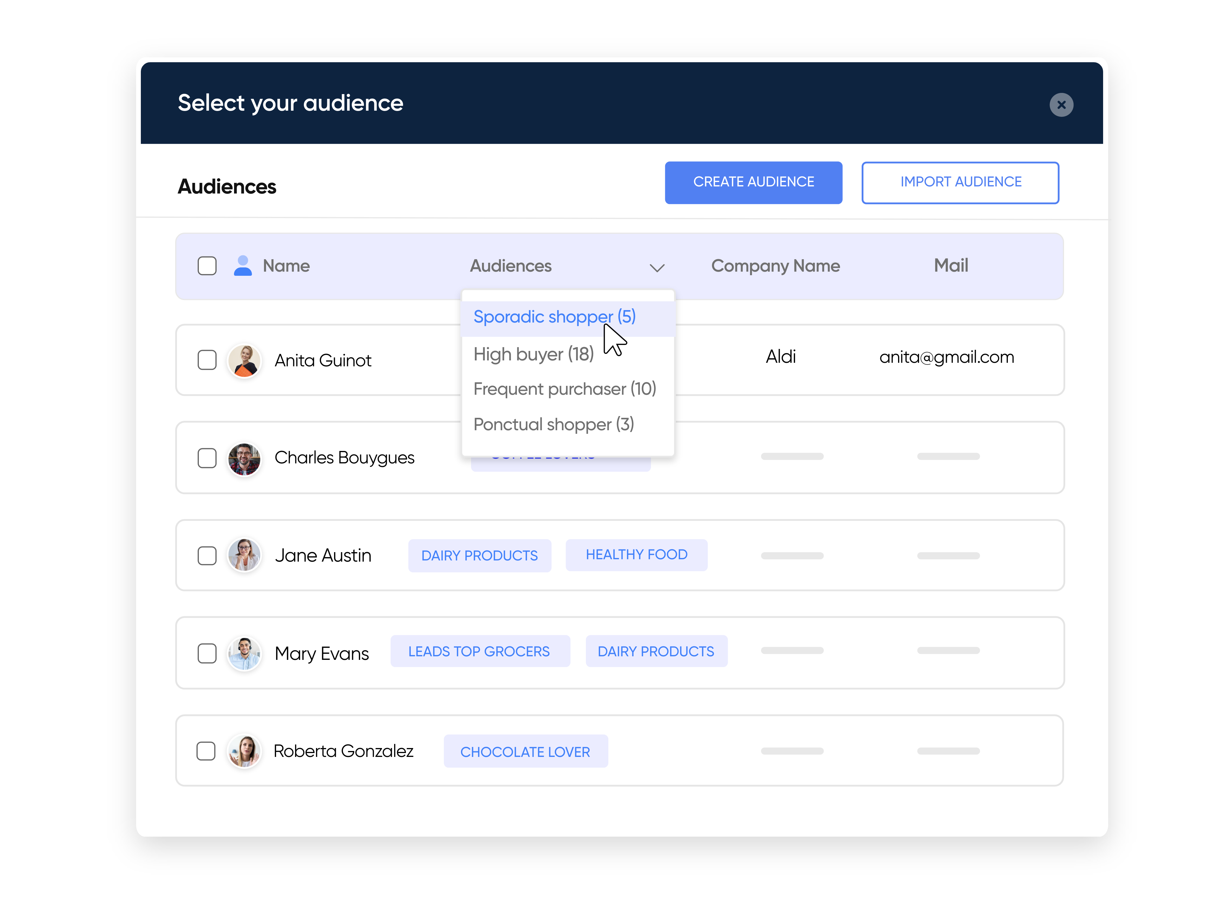The width and height of the screenshot is (1212, 909).
Task: Click the person icon beside Name header
Action: (x=243, y=266)
